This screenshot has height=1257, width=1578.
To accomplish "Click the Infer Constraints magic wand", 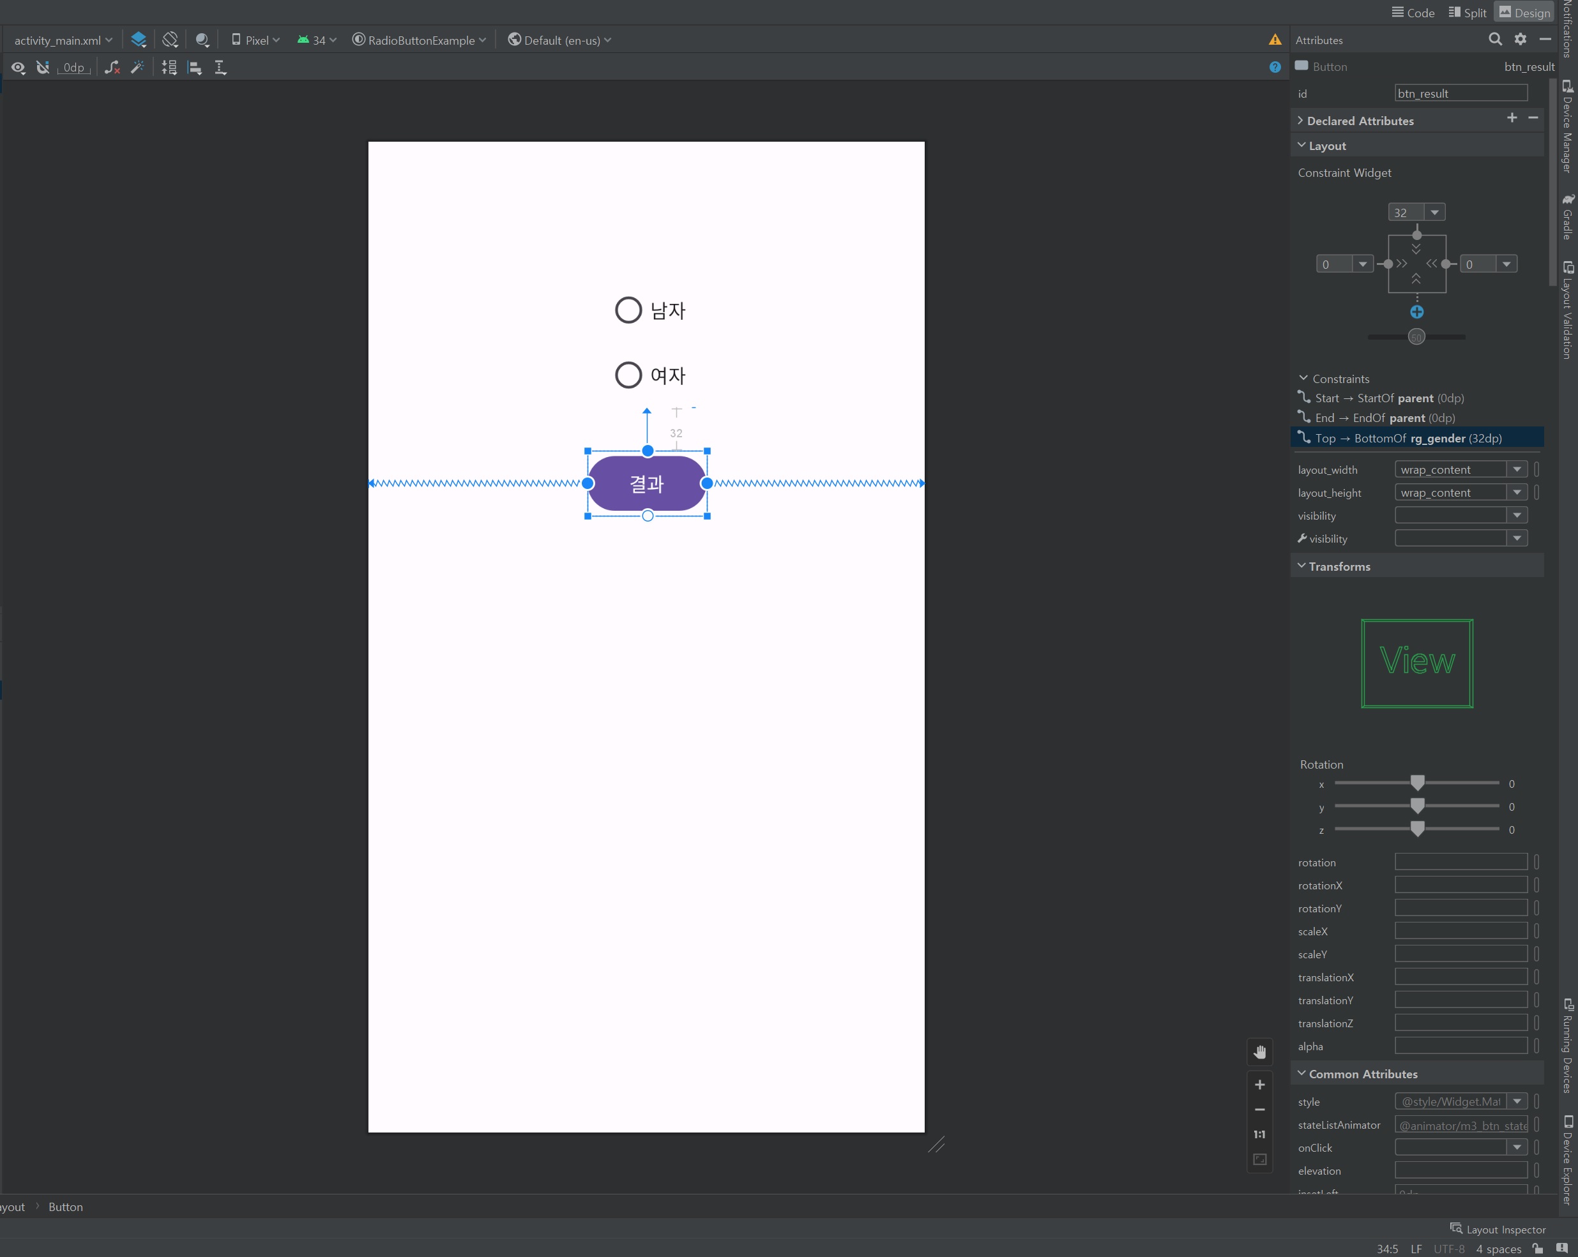I will click(x=137, y=67).
